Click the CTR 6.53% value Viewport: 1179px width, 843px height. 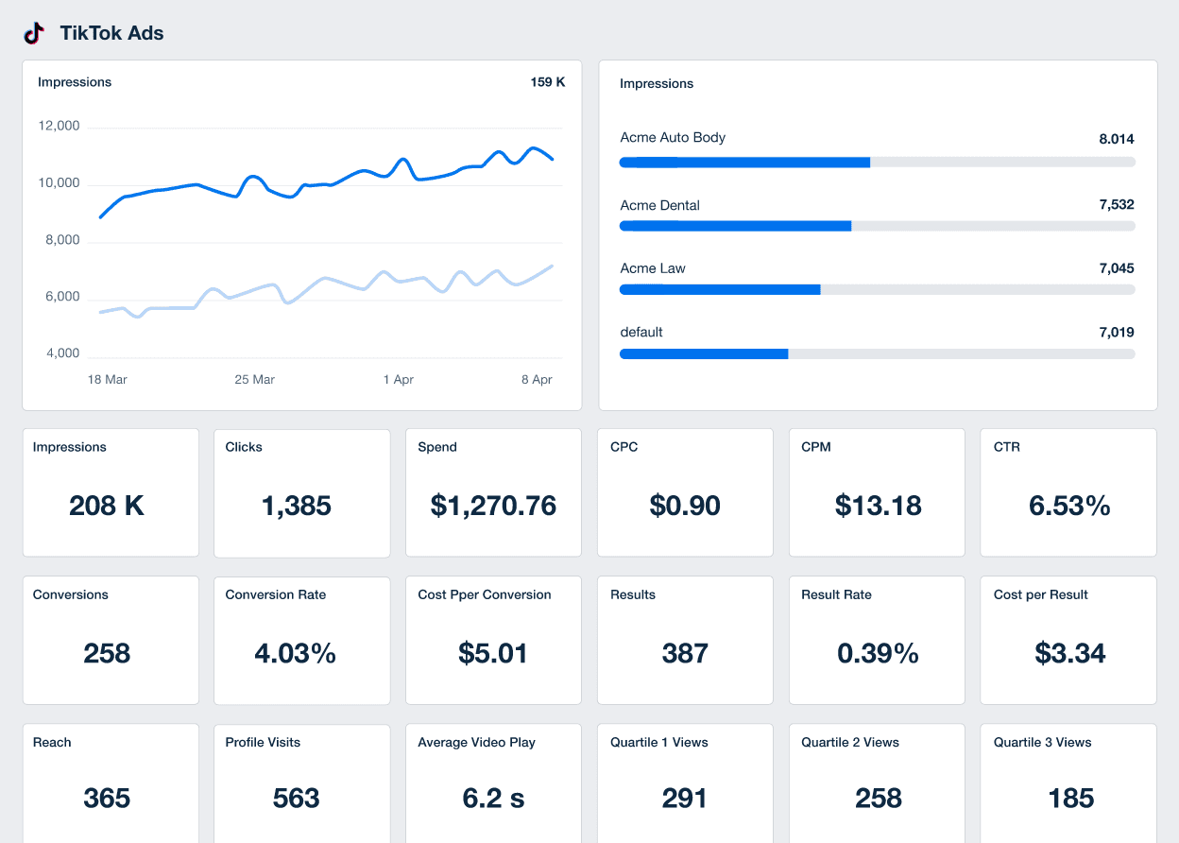(x=1068, y=506)
